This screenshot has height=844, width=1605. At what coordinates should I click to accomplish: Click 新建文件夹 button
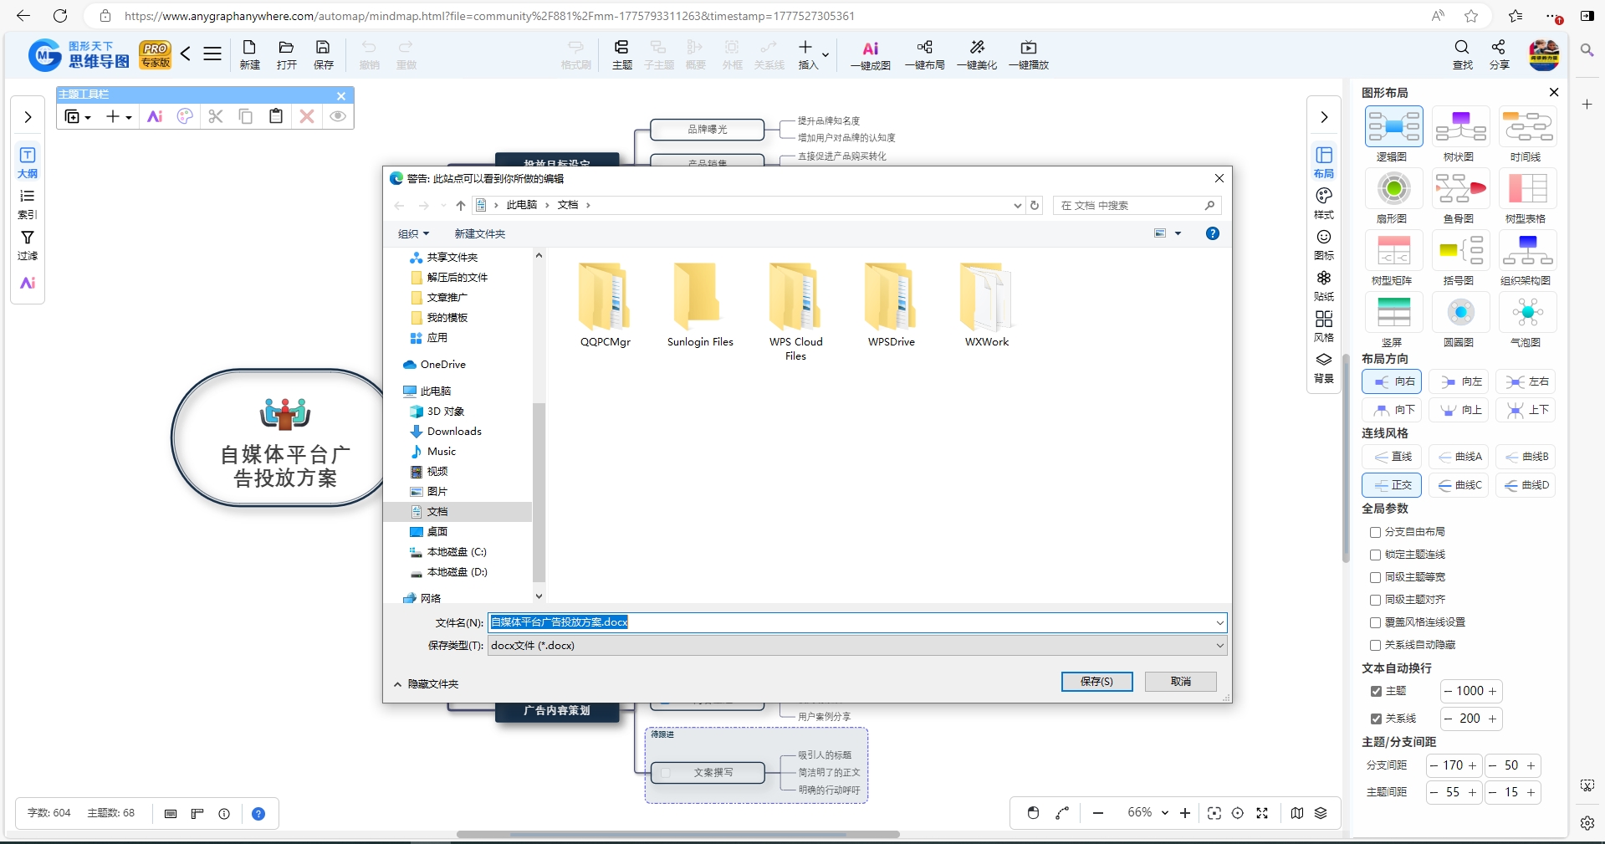pyautogui.click(x=480, y=233)
